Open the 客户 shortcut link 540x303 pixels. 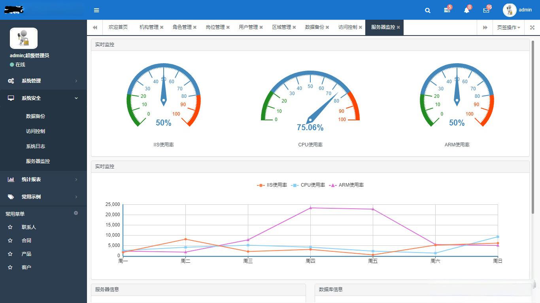pyautogui.click(x=26, y=267)
